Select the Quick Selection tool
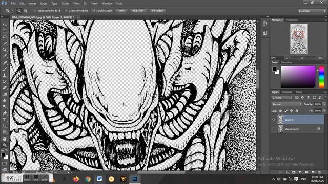 click(x=5, y=43)
